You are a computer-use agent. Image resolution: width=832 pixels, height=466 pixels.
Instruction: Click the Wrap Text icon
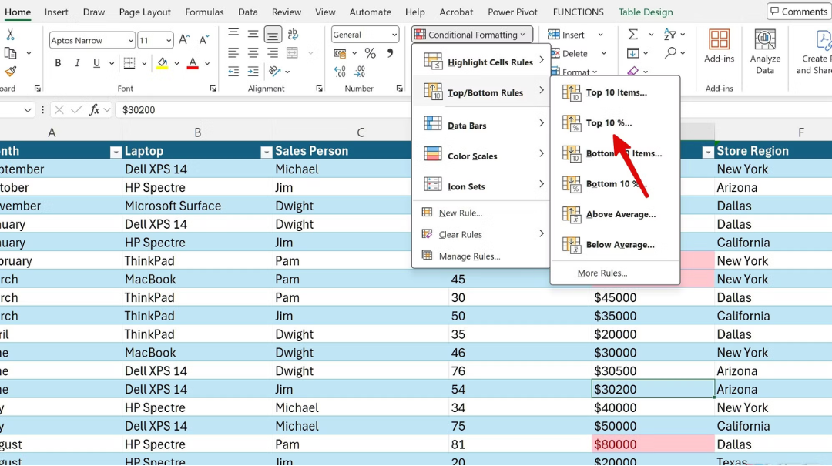294,35
